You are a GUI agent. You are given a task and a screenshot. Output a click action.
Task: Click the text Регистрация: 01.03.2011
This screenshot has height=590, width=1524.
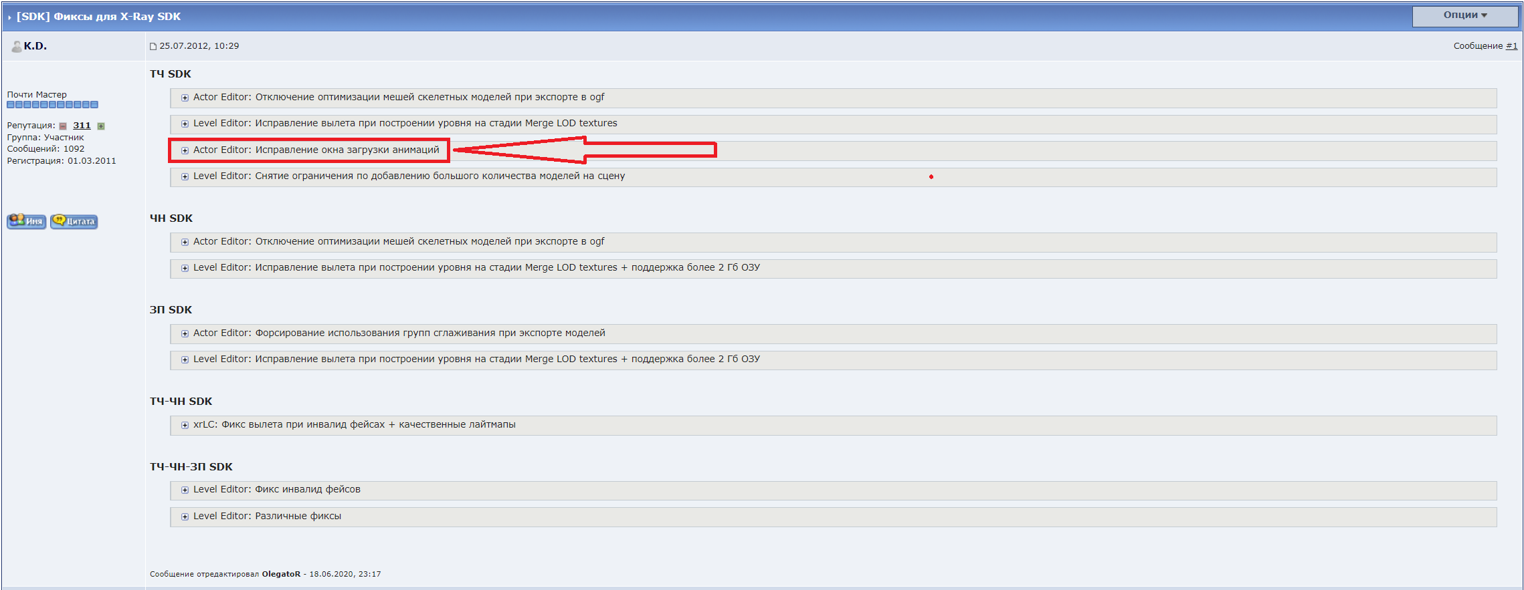[x=62, y=161]
